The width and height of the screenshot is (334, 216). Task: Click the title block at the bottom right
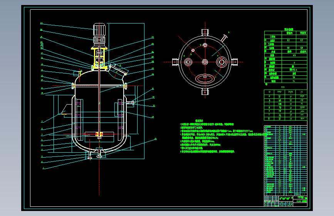pos(285,201)
